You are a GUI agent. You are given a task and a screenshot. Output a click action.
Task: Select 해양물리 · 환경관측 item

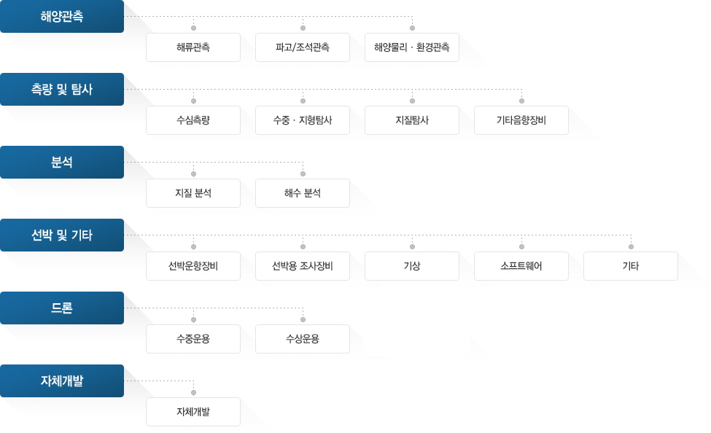[x=412, y=47]
